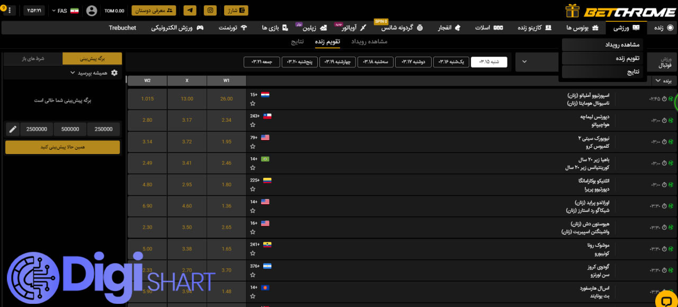Image resolution: width=678 pixels, height=307 pixels.
Task: Expand the league filter dropdown chevron
Action: click(524, 62)
